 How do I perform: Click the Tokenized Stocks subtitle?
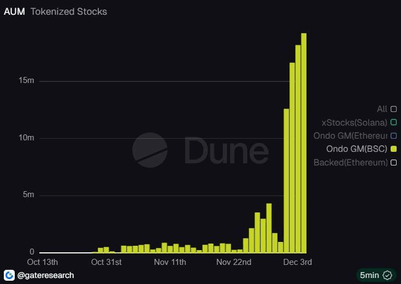coord(69,11)
